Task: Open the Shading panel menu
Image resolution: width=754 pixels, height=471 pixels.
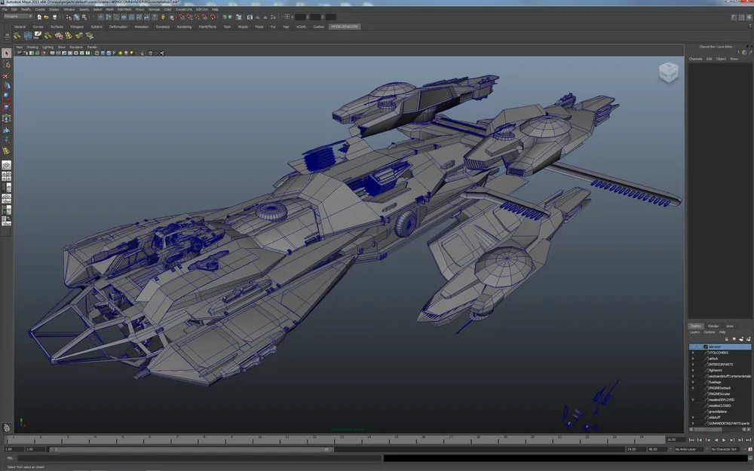Action: tap(32, 47)
